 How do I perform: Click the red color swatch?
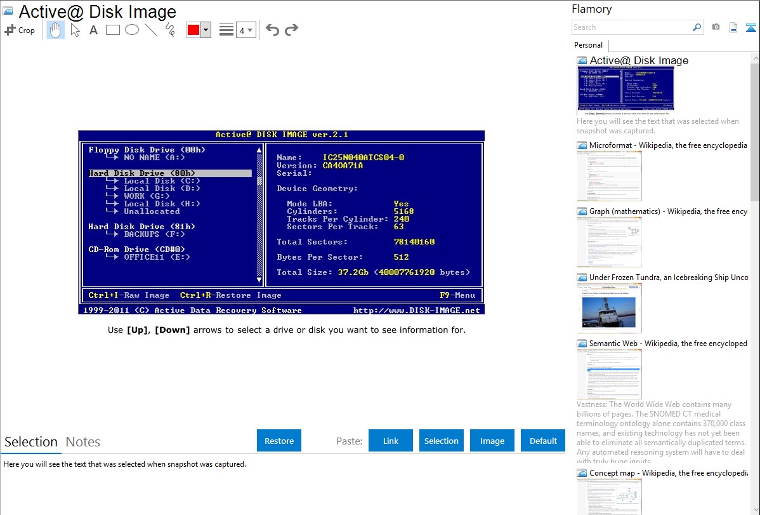point(193,30)
